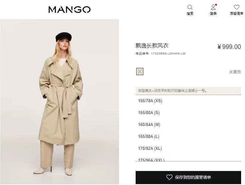This screenshot has height=185, width=245.
Task: Click the red notification dot on login
Action: click(x=216, y=5)
